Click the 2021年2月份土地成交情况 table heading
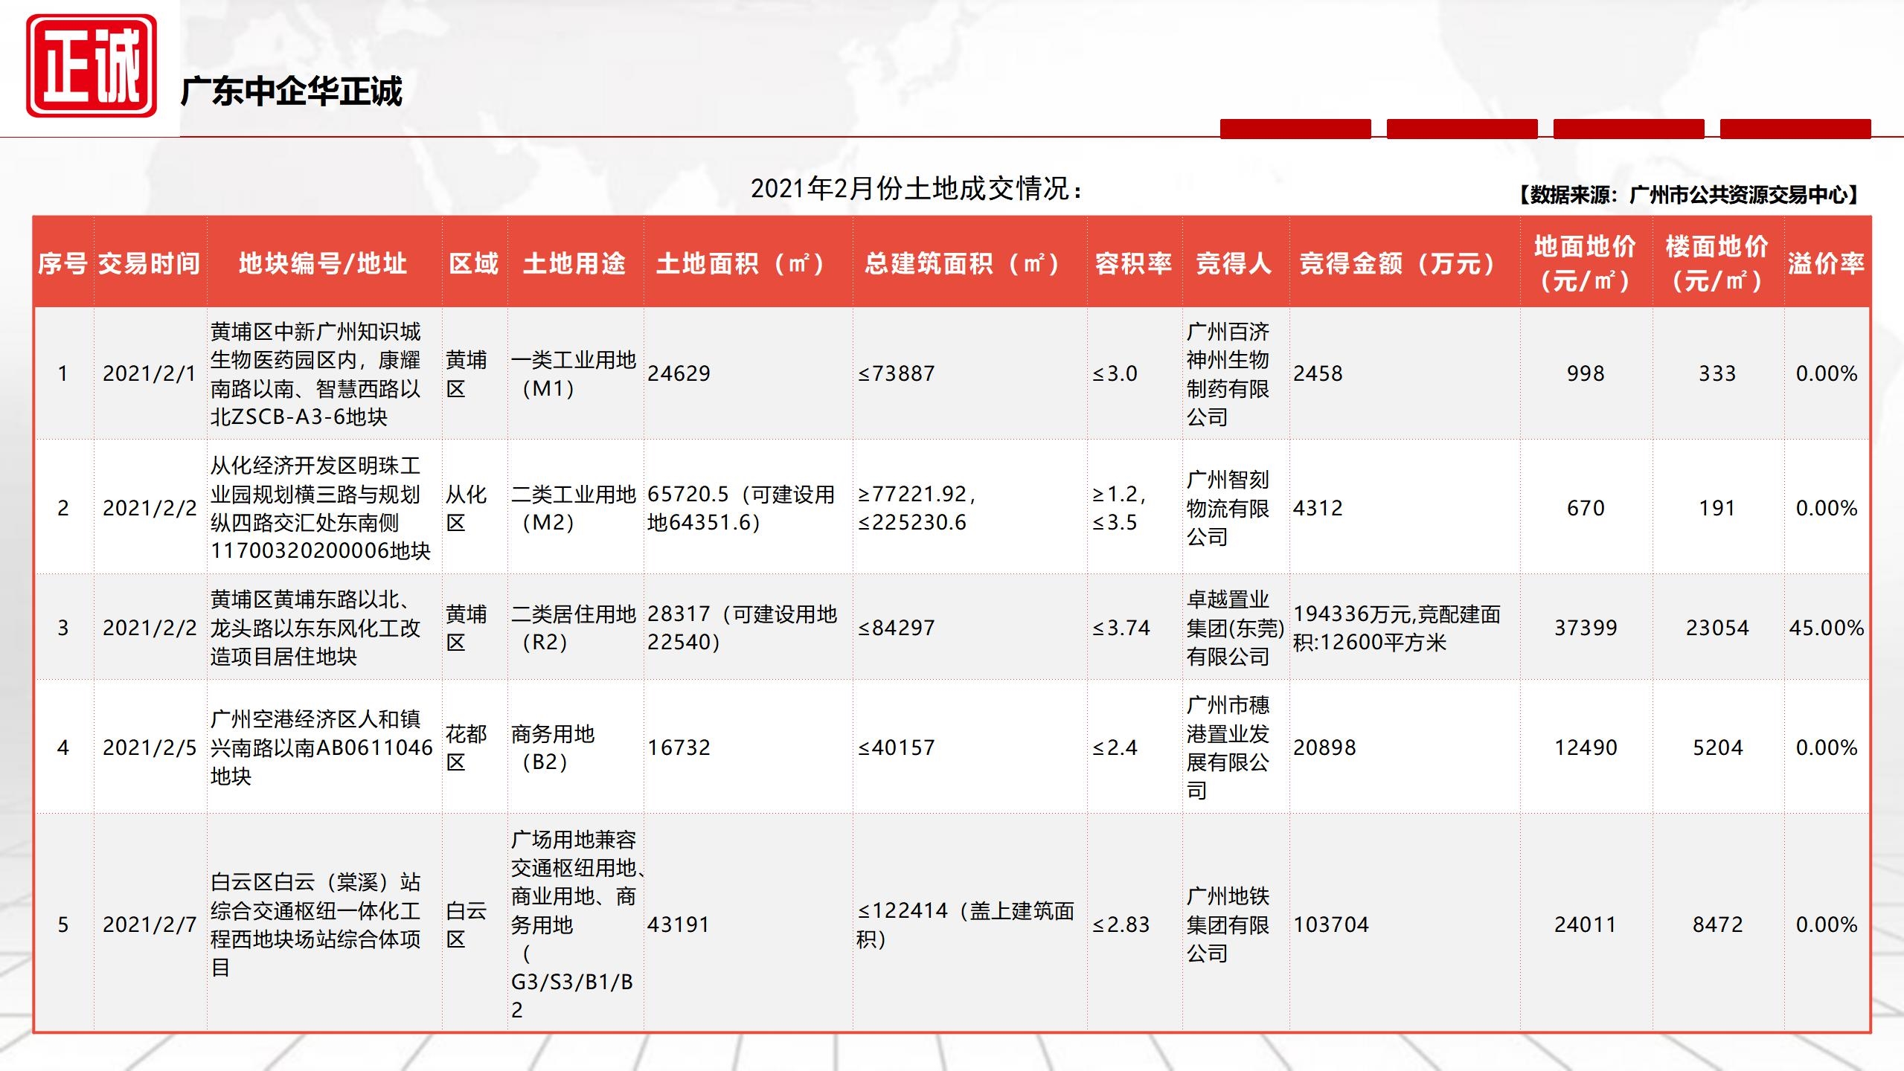Viewport: 1904px width, 1071px height. click(916, 189)
